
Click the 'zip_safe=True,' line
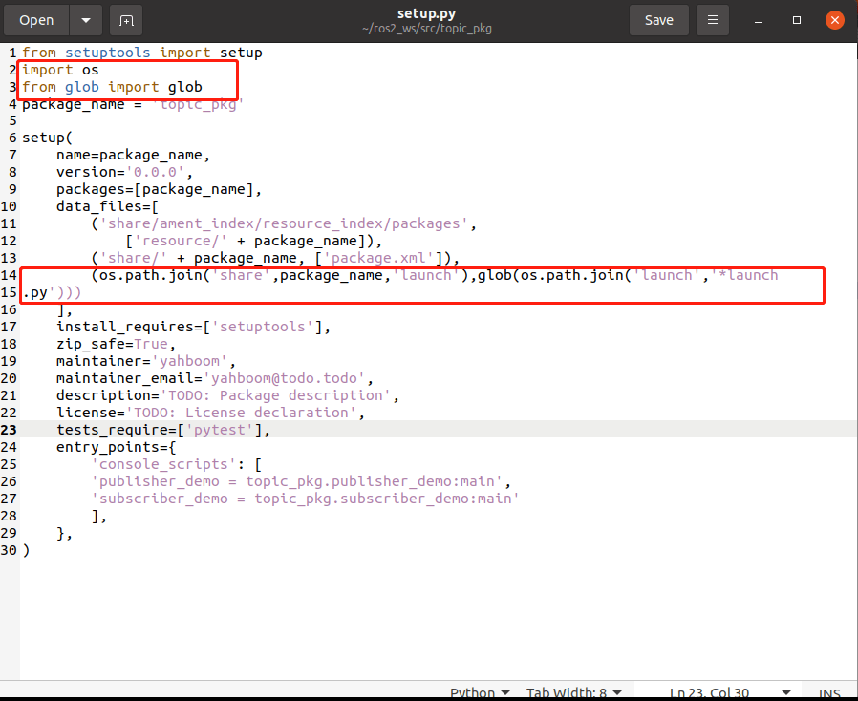point(116,344)
